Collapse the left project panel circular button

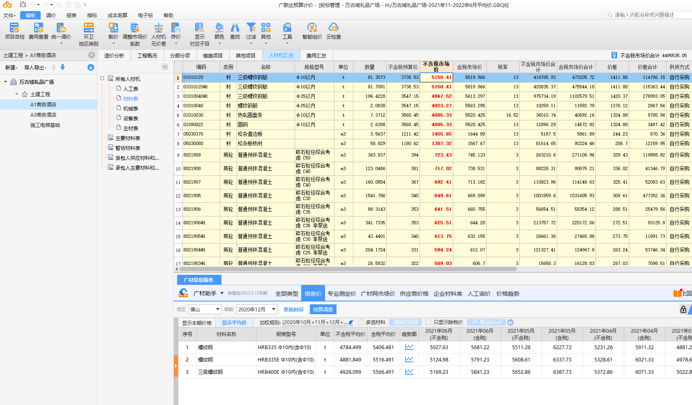(x=92, y=55)
